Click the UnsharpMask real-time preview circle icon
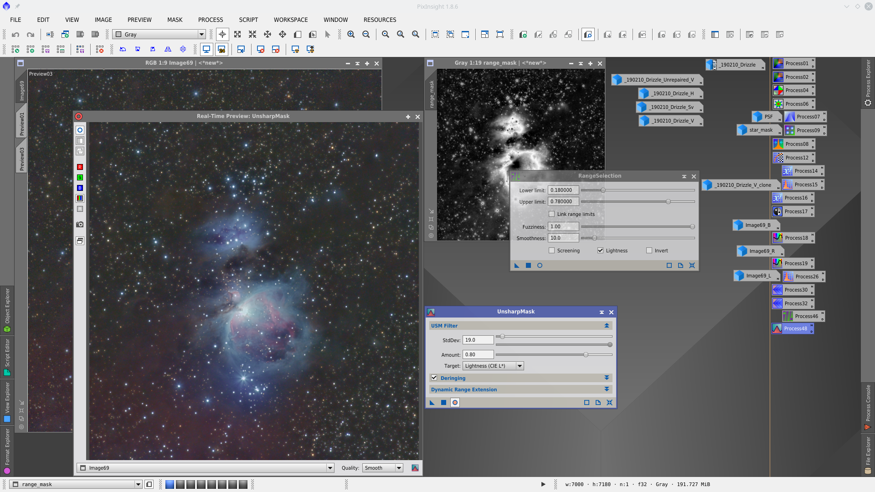 point(455,403)
